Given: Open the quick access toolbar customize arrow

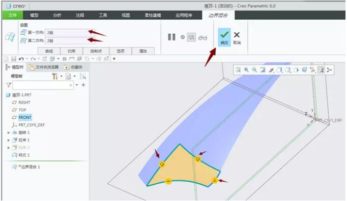Looking at the screenshot, I should (x=114, y=59).
